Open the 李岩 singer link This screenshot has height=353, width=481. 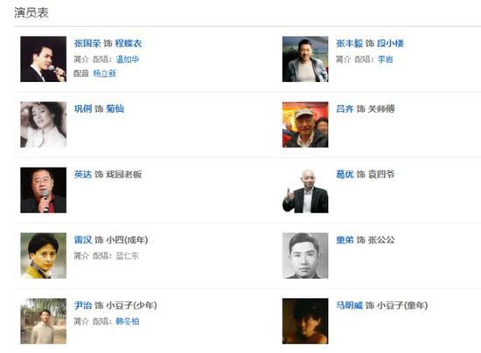click(x=386, y=59)
